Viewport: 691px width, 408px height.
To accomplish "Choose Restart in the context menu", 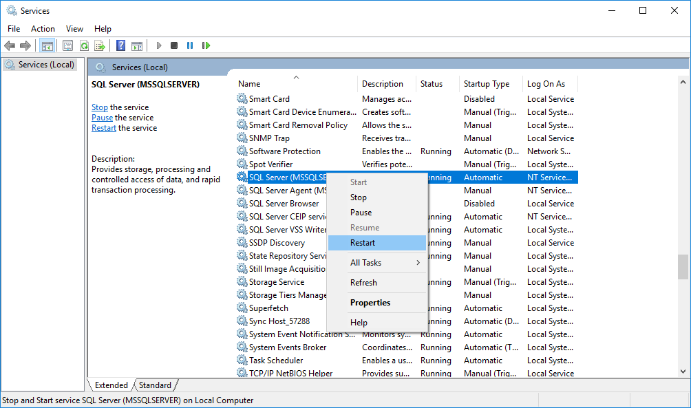I will [x=363, y=243].
